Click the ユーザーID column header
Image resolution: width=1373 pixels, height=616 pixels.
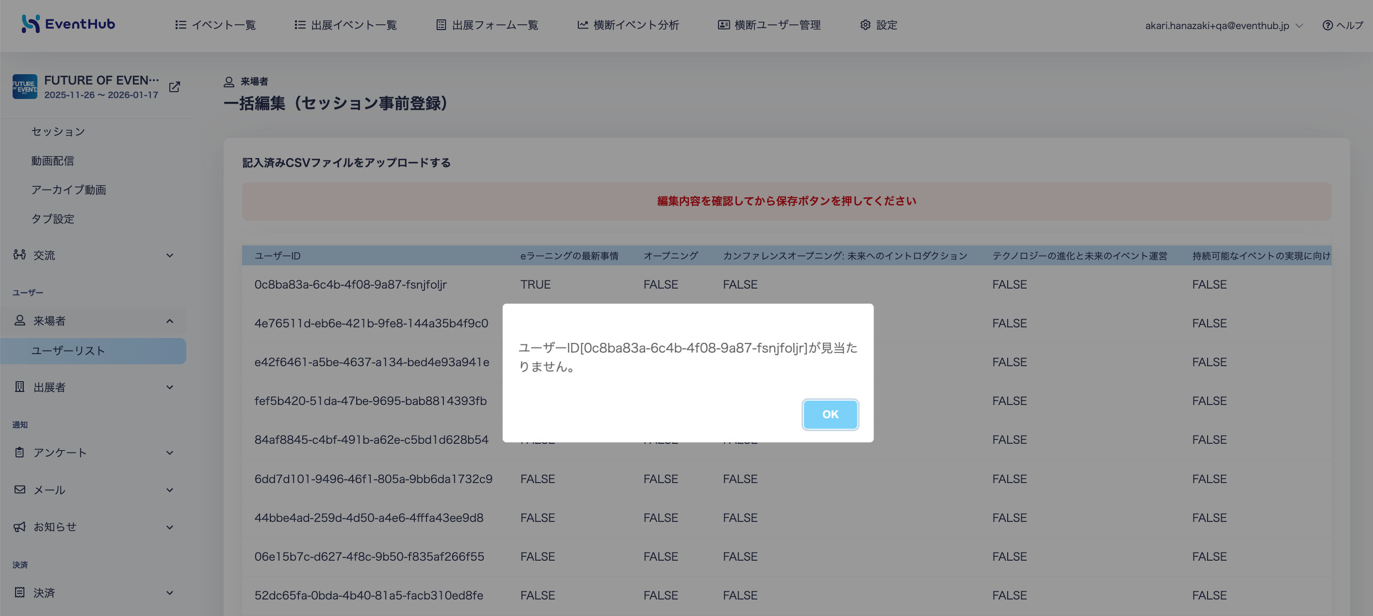(x=277, y=256)
